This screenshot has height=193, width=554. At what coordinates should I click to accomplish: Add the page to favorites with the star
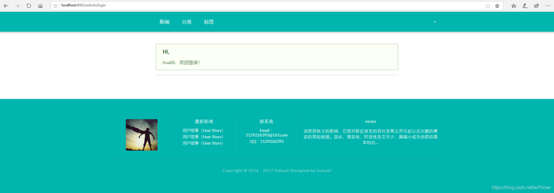(x=497, y=6)
